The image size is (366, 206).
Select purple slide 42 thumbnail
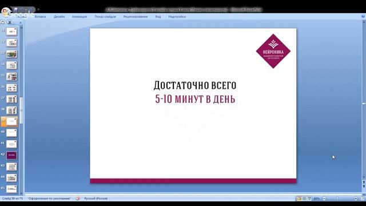[x=11, y=155]
